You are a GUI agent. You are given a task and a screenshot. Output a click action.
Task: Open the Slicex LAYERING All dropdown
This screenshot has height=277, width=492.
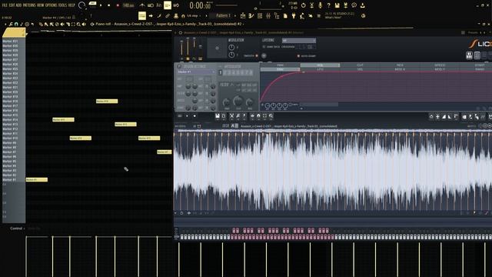299,41
